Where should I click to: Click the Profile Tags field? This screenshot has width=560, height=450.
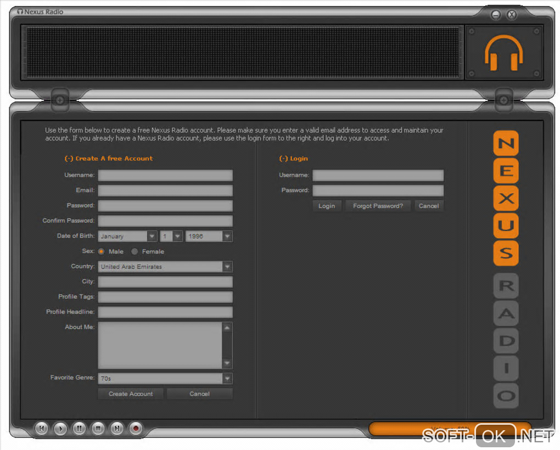(x=165, y=297)
